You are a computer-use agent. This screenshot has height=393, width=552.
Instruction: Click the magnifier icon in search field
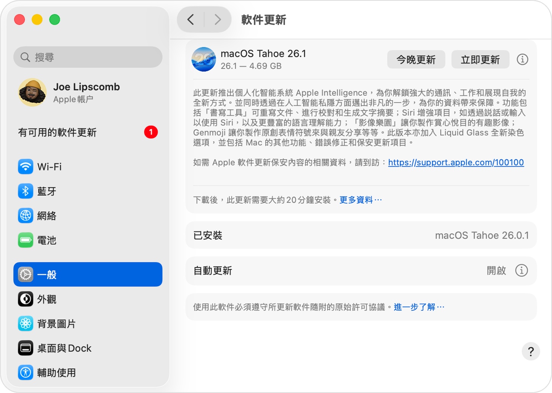[25, 57]
